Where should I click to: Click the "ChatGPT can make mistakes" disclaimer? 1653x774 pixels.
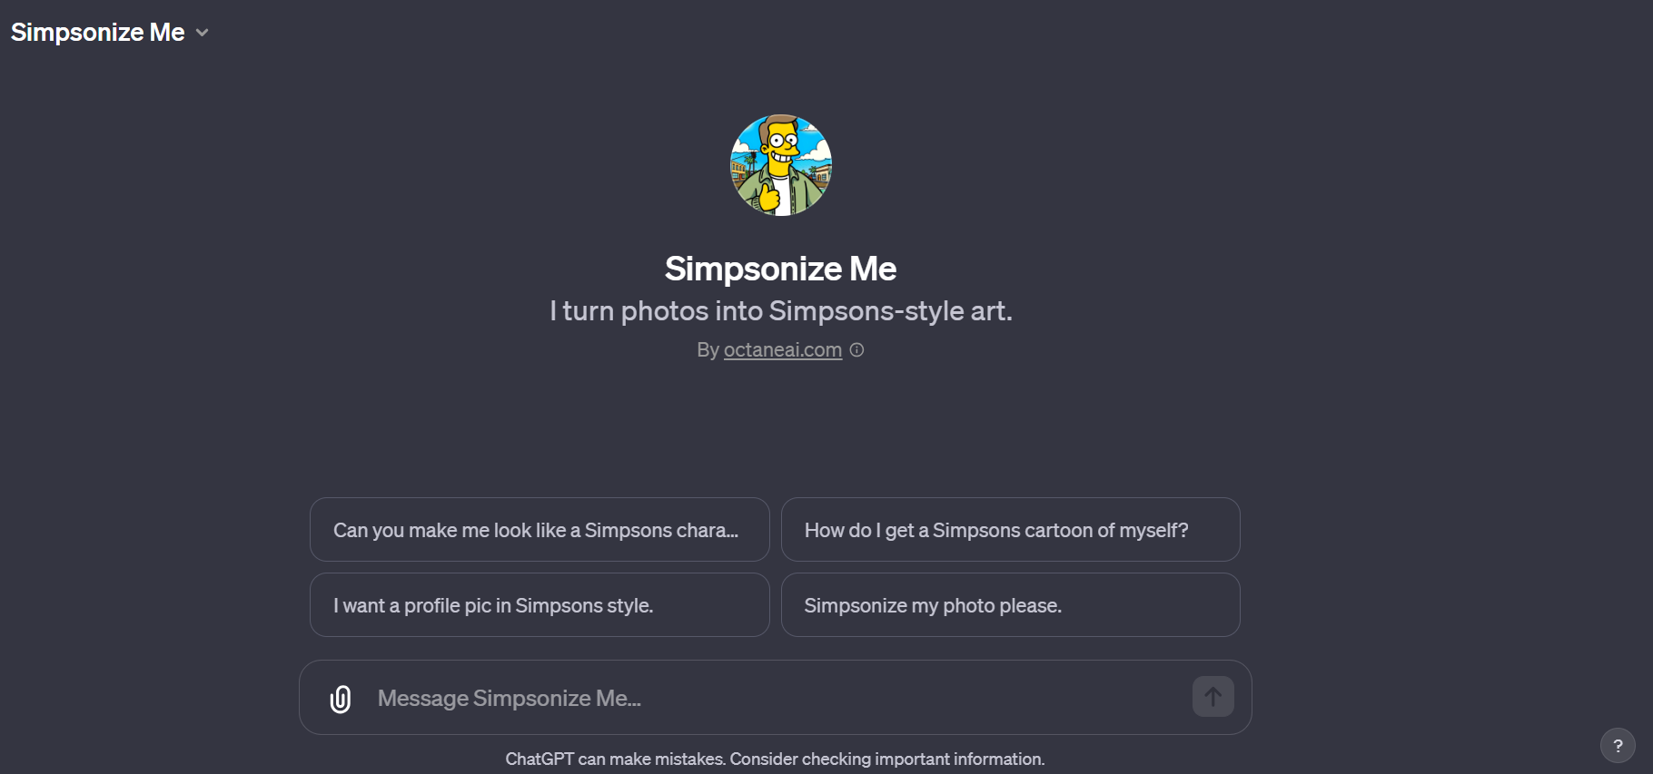pos(776,759)
